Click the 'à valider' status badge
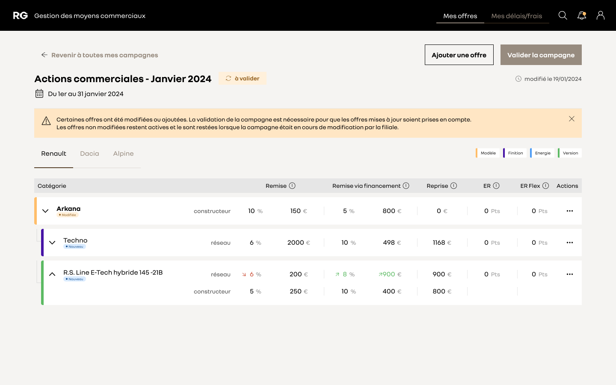Image resolution: width=616 pixels, height=385 pixels. click(x=243, y=78)
